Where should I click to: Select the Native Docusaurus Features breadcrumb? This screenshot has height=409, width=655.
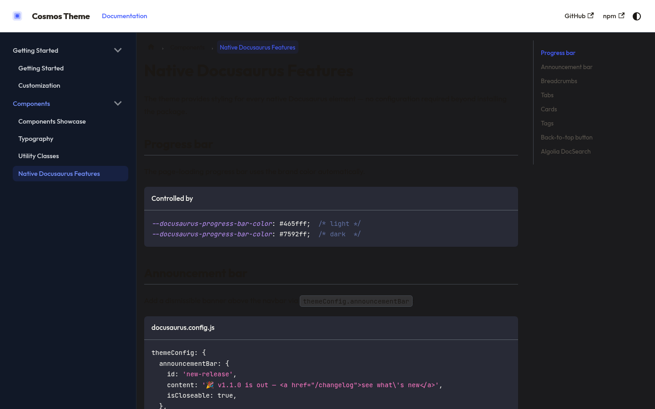(257, 47)
